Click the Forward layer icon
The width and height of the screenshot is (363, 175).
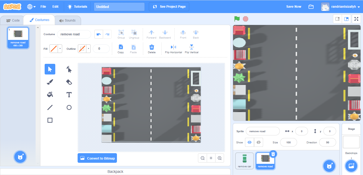[x=151, y=34]
